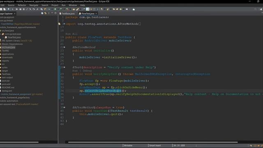The width and height of the screenshot is (263, 148).
Task: Launch the Debug bug icon in toolbar
Action: pos(49,9)
